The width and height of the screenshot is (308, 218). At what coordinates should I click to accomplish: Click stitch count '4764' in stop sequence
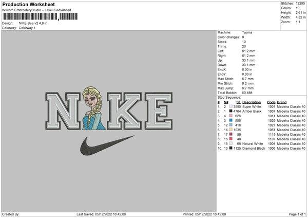237,112
